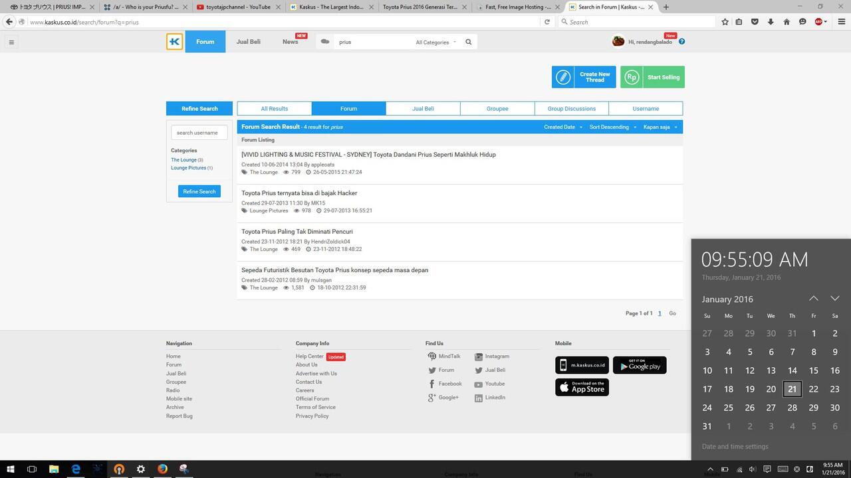
Task: Launch File Explorer from the taskbar
Action: (x=54, y=469)
